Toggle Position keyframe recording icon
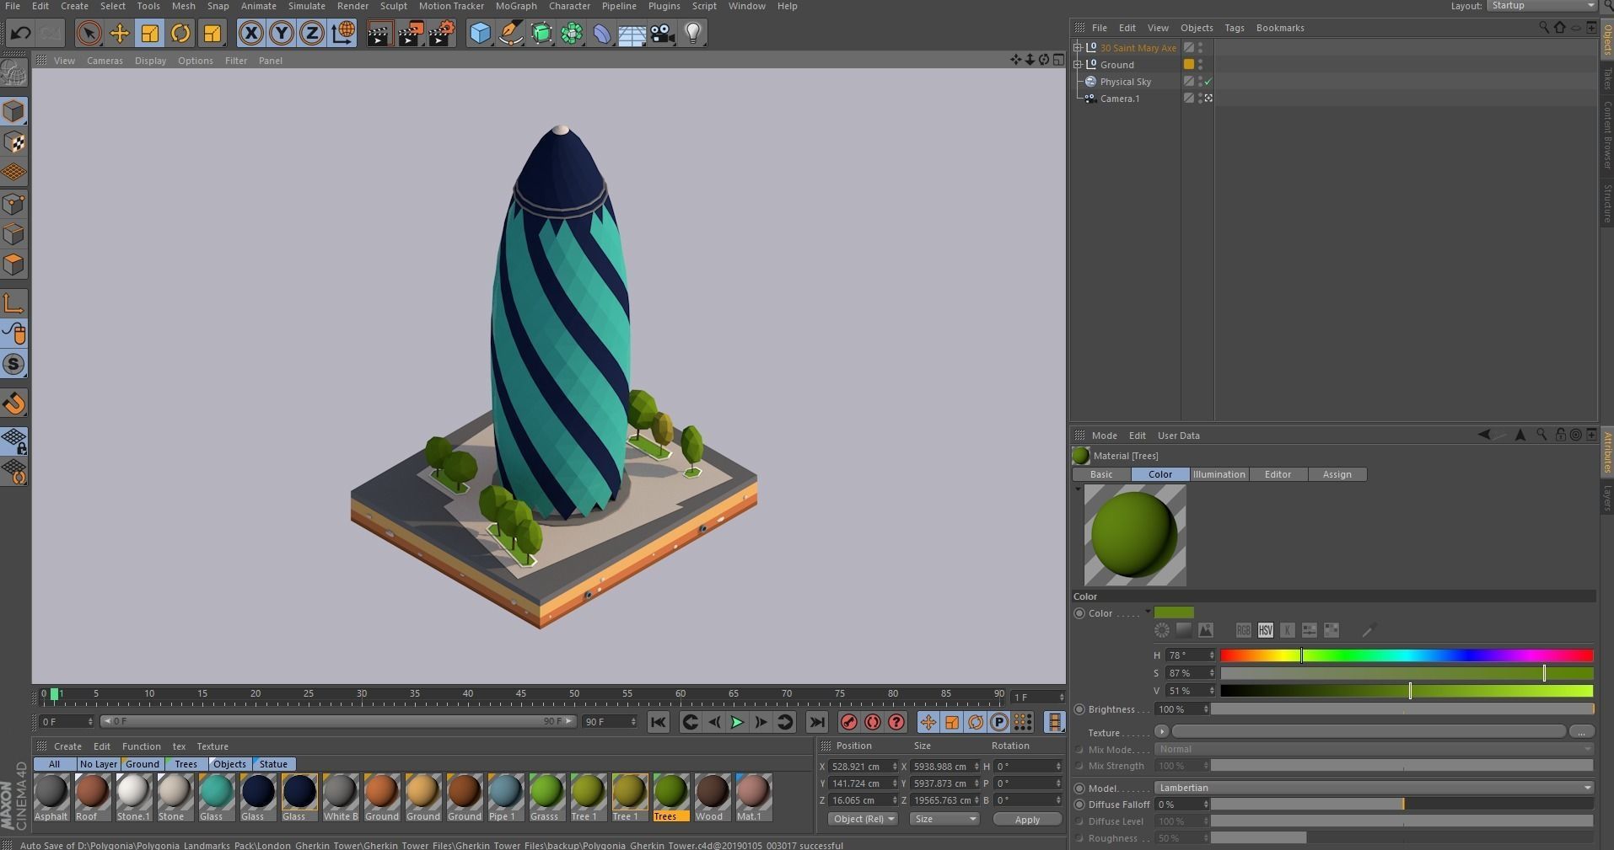The image size is (1614, 850). click(x=928, y=722)
